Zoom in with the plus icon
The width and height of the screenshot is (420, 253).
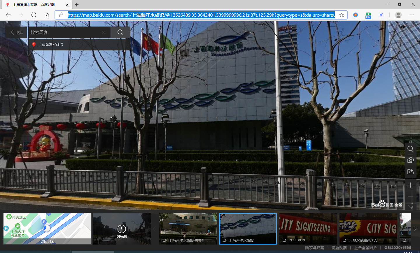tap(410, 185)
